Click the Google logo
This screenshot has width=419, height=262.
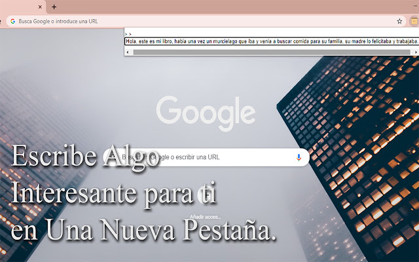pyautogui.click(x=206, y=113)
